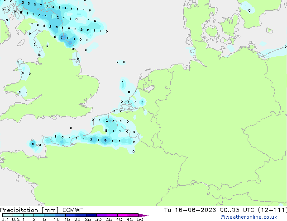Select the lightest cyan 0.1–0.5 legend swatch
Viewport: 287px width, 221px height.
pos(8,215)
